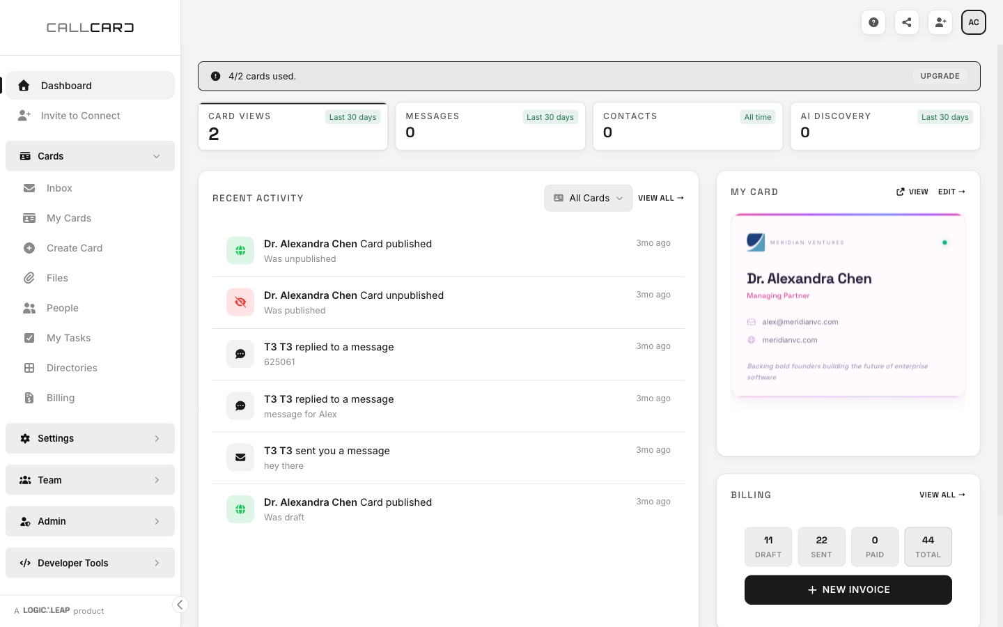
Task: Click the People group icon
Action: click(29, 308)
